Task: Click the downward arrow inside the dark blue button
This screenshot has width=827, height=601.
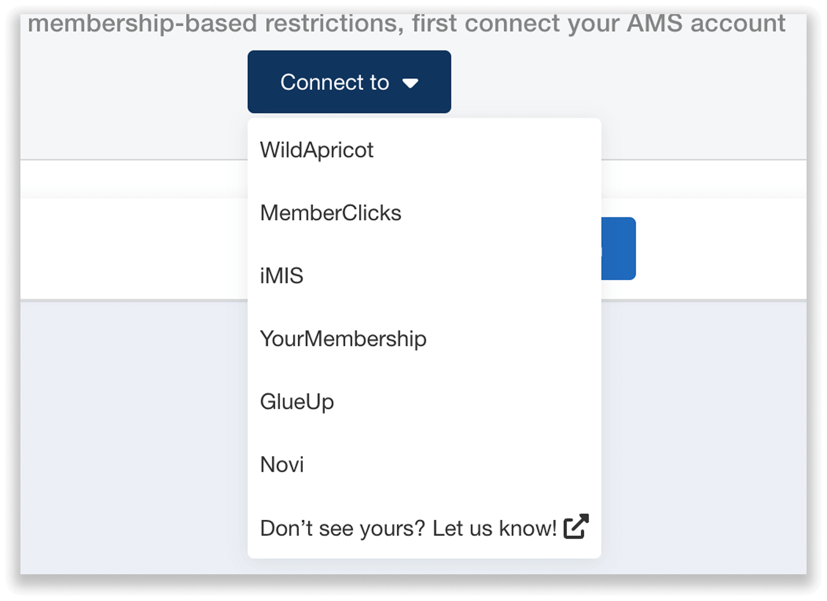Action: 412,82
